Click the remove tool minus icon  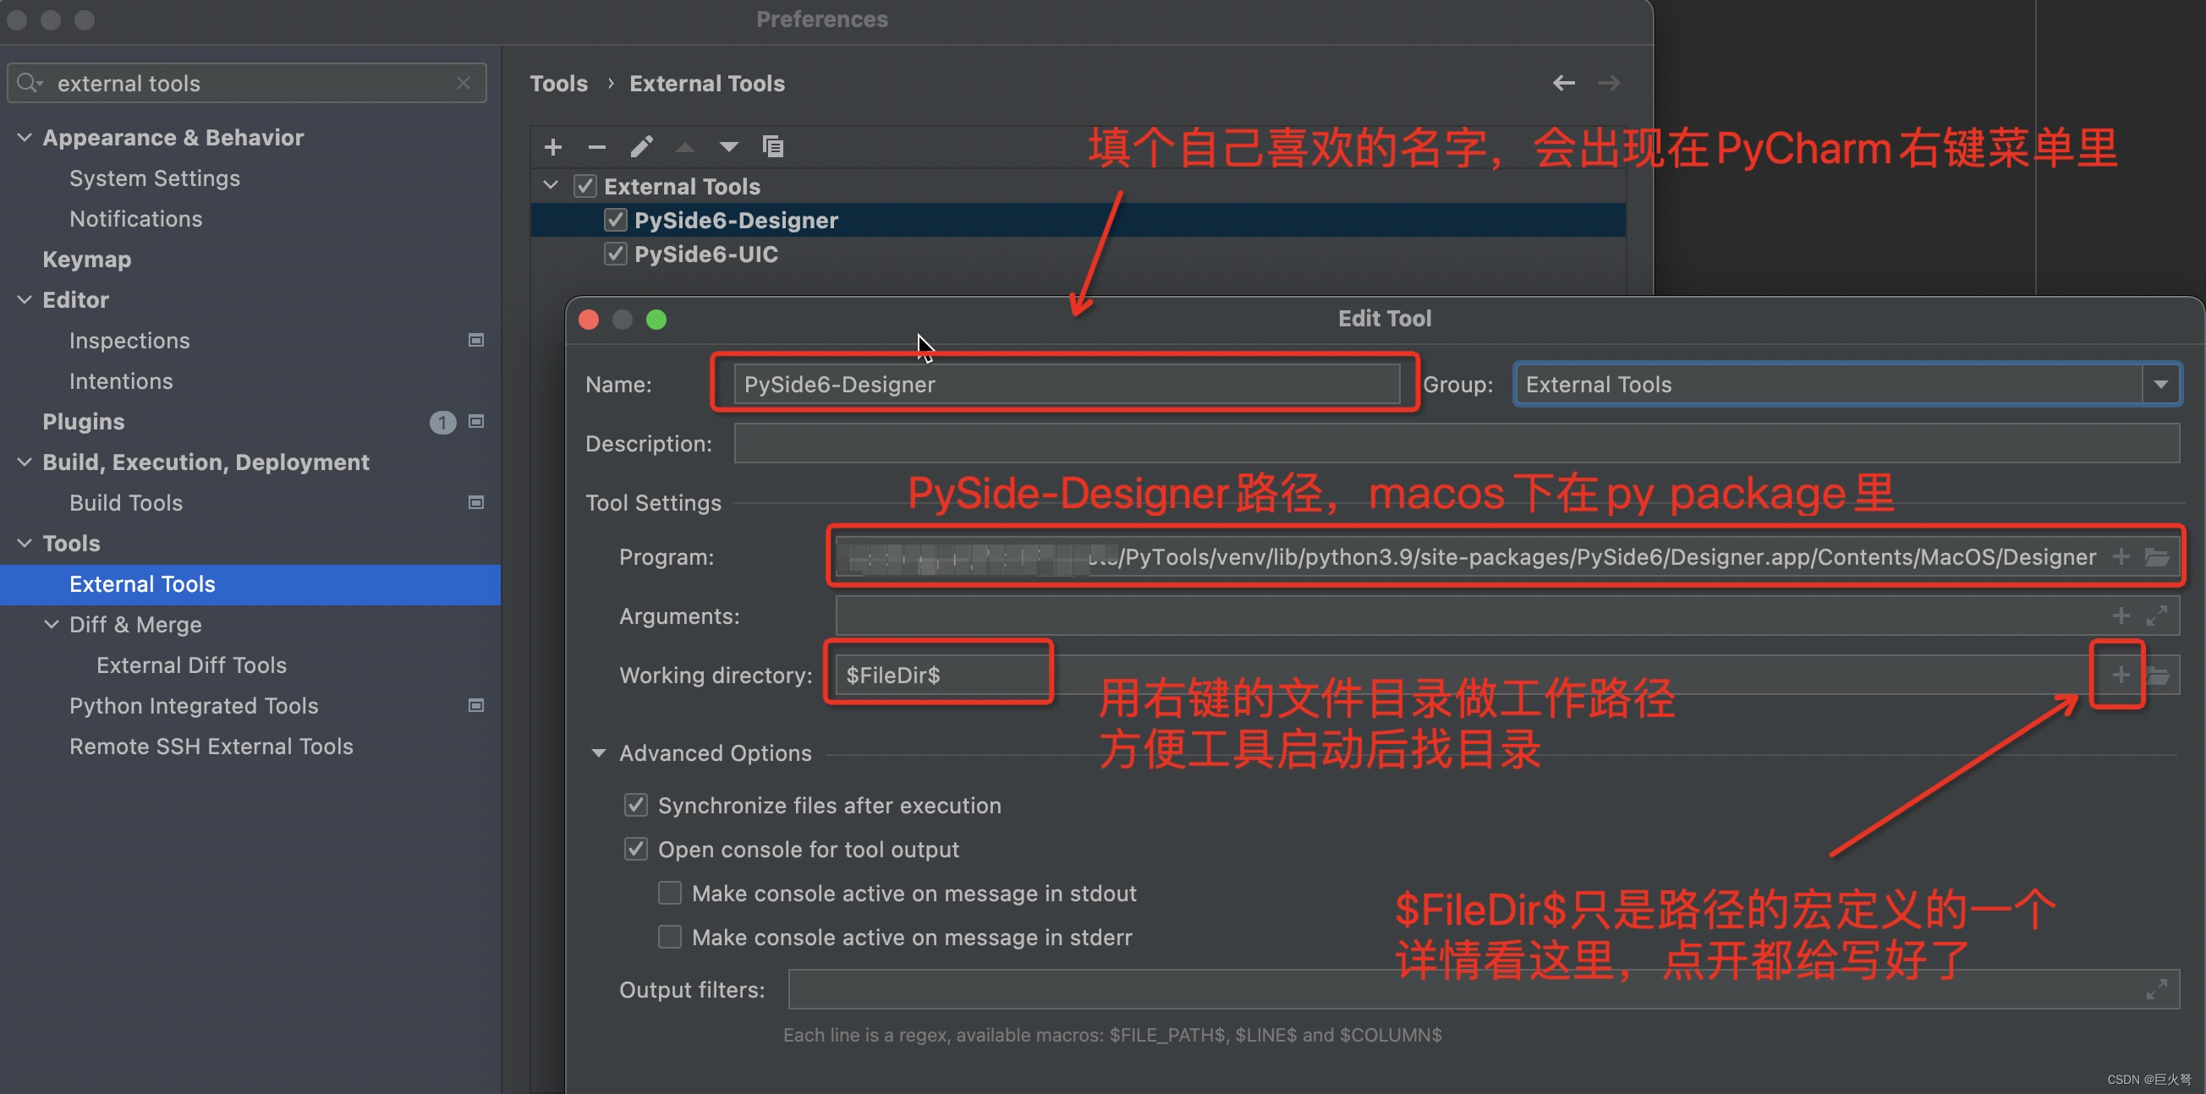[597, 147]
